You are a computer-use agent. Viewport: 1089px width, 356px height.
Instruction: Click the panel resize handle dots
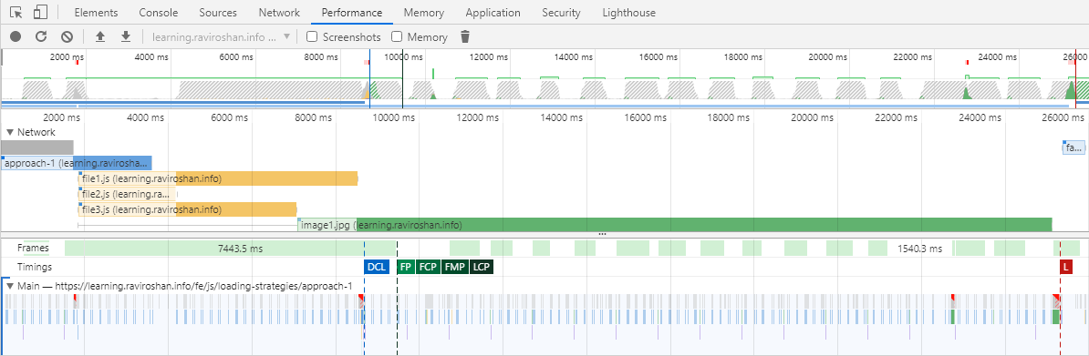[x=602, y=235]
